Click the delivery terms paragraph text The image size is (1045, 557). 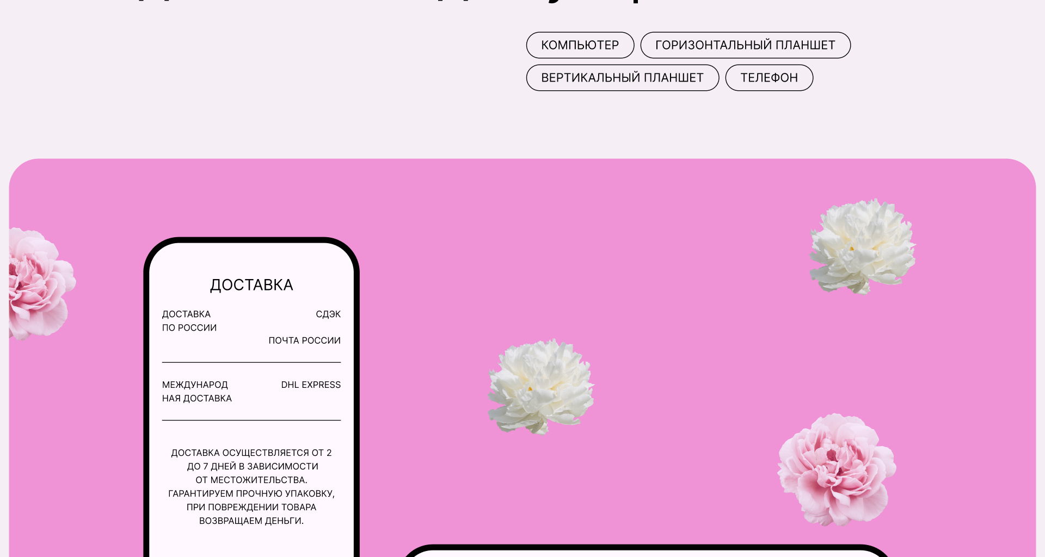[x=251, y=487]
